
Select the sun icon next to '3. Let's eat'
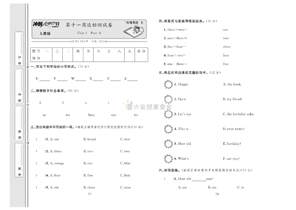click(168, 114)
